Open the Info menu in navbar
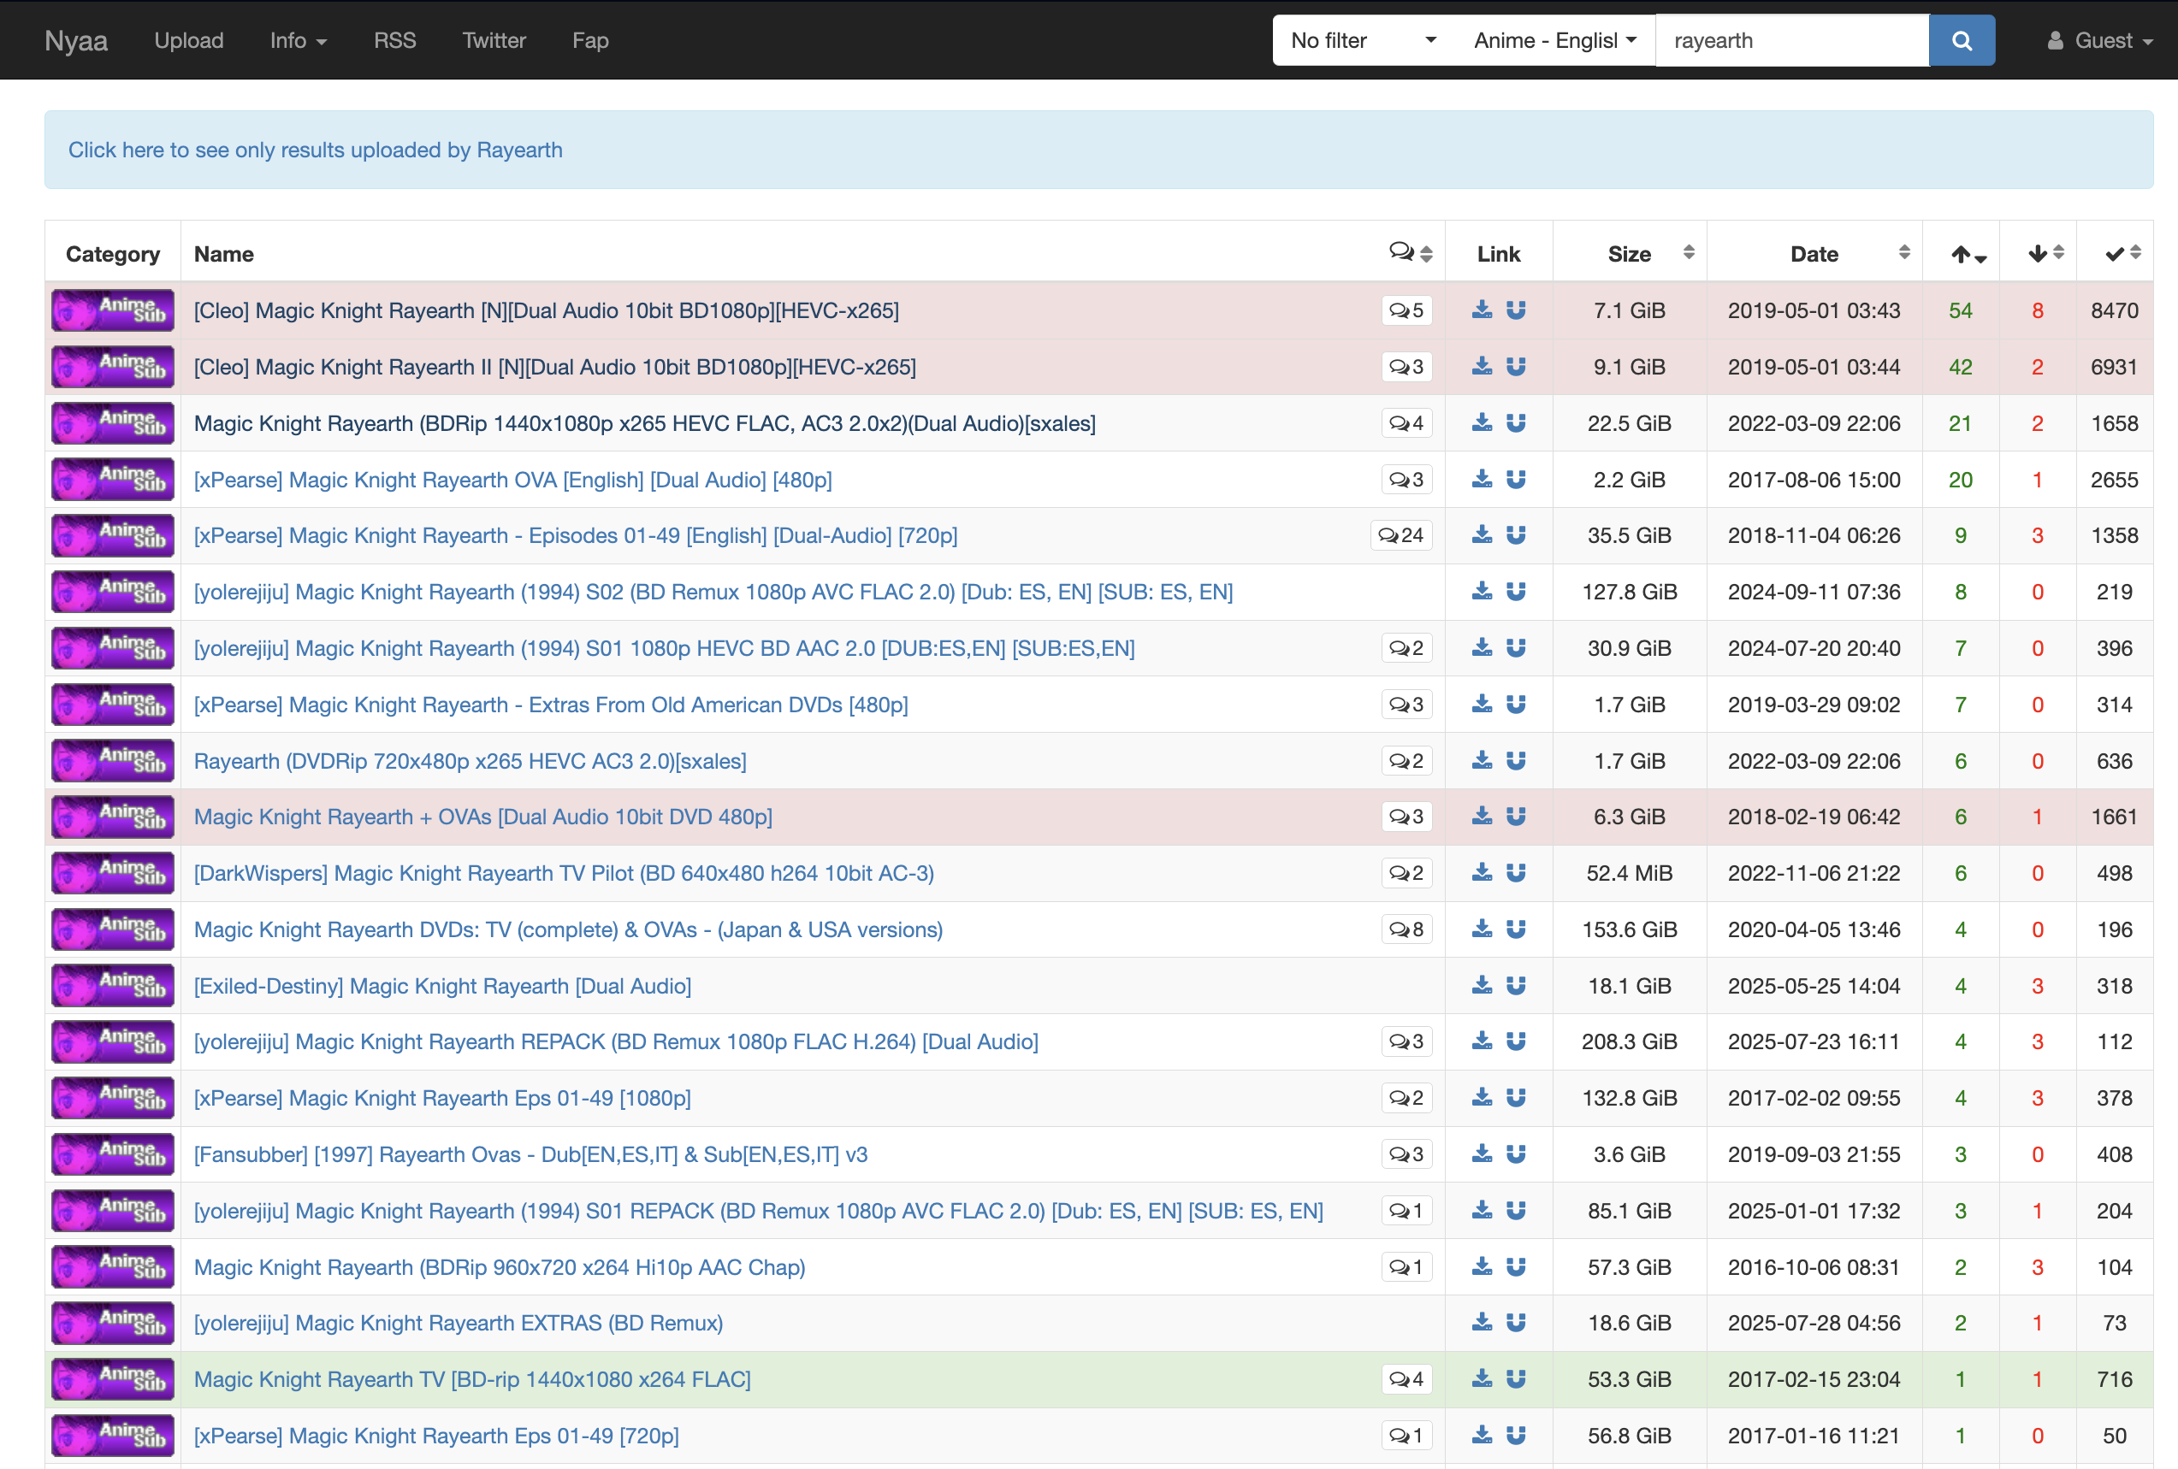 tap(297, 40)
